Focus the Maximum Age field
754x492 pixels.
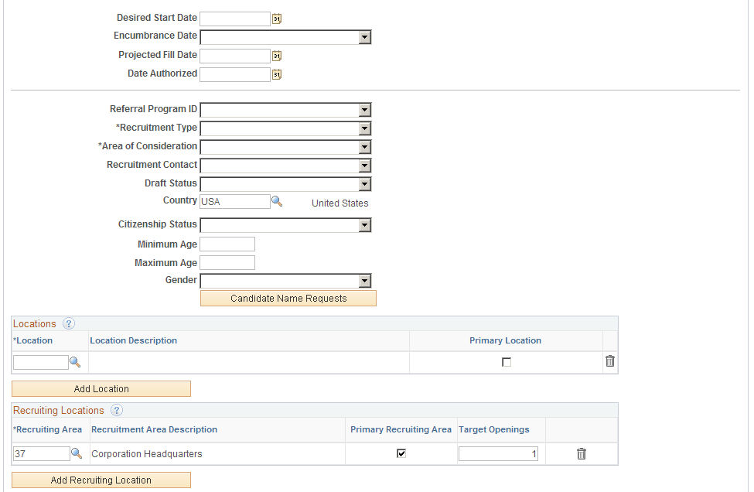(x=227, y=262)
